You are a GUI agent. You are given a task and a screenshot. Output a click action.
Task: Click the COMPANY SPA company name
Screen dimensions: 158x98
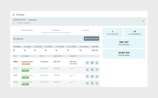click(19, 20)
